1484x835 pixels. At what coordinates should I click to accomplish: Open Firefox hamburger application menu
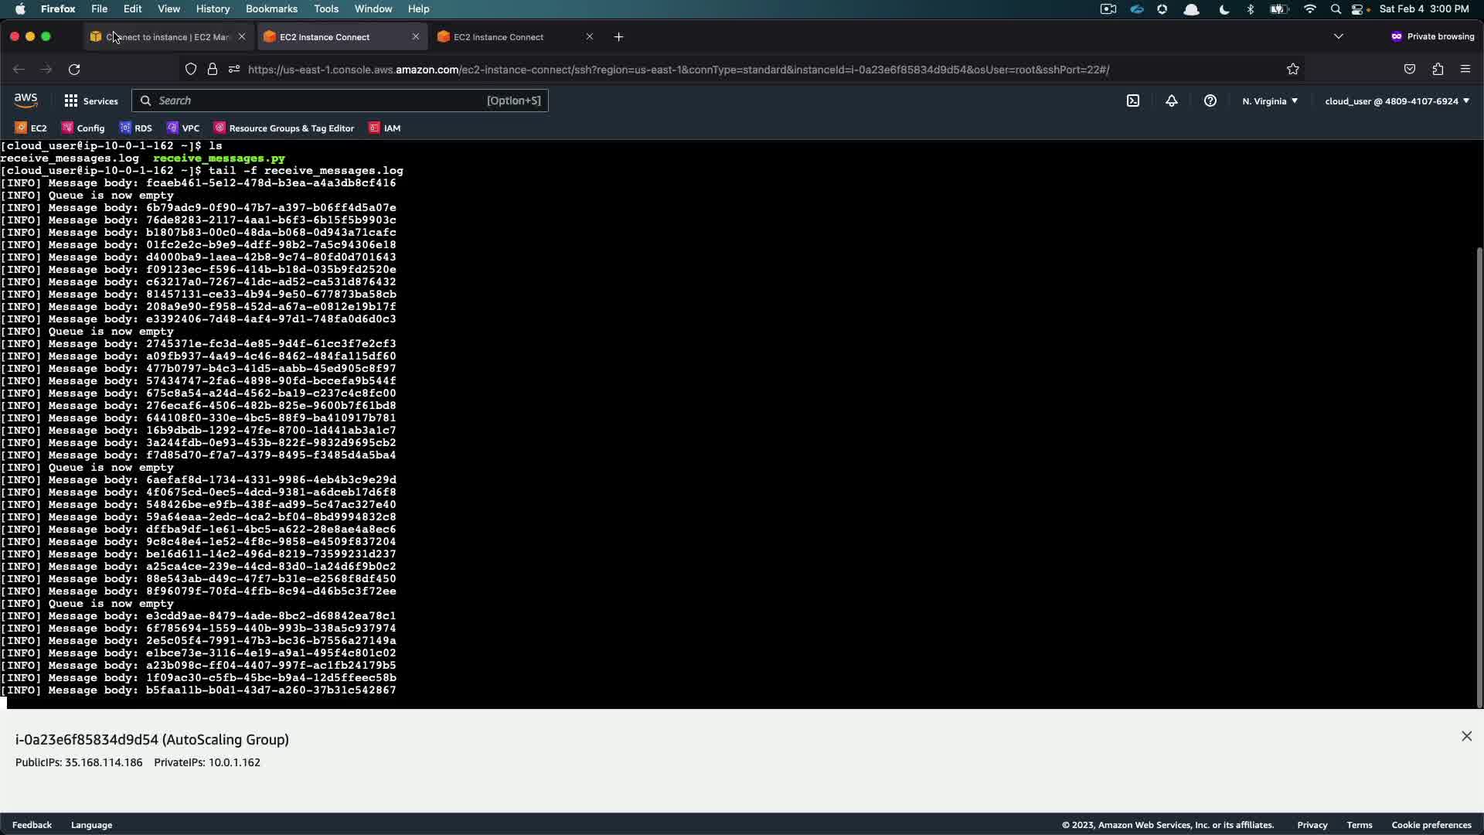click(1465, 70)
